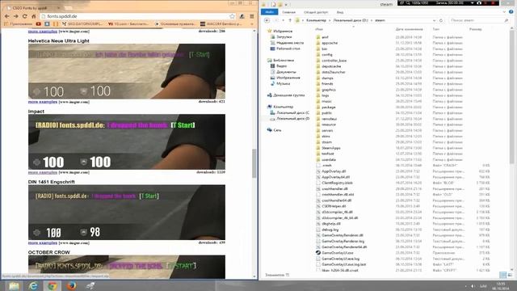Open the Chrome hamburger menu
The image size is (517, 291).
[251, 16]
